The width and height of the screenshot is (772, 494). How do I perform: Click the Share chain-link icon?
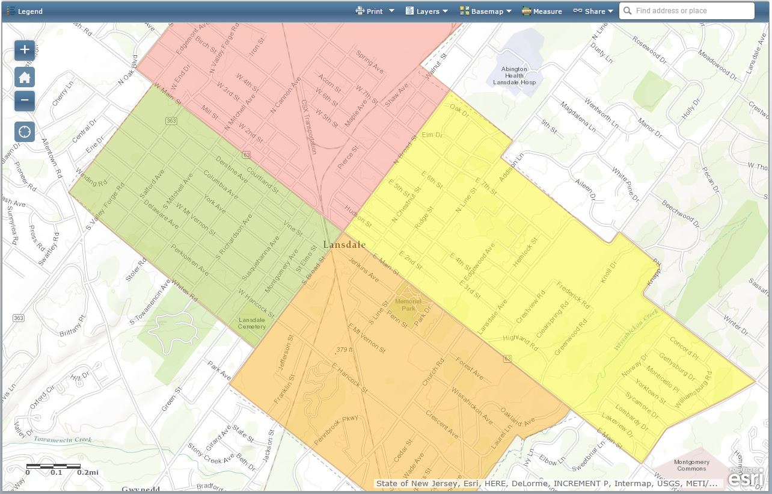(578, 11)
